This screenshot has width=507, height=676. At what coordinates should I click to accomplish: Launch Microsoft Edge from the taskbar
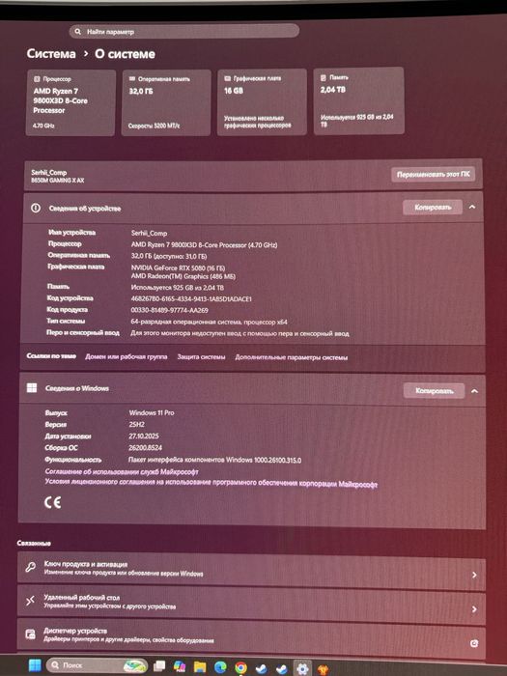(220, 667)
